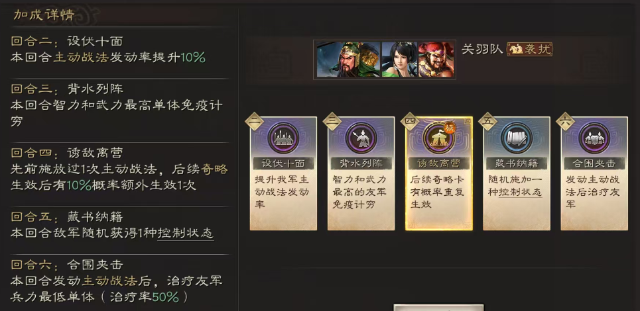Select the 回合六：合围夹击 detail entry
This screenshot has height=311, width=640.
point(117,281)
